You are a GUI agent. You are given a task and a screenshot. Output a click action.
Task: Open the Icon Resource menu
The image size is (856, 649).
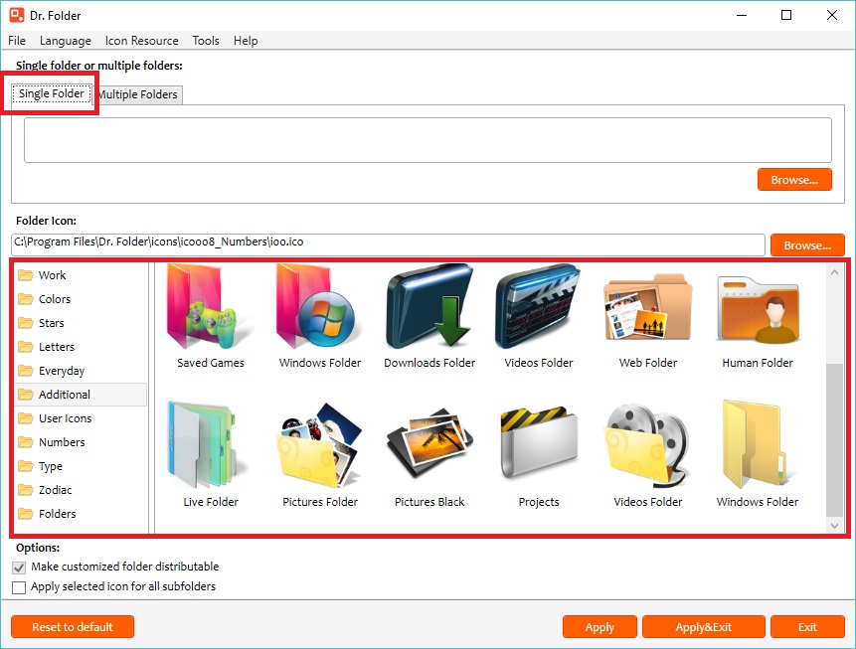pyautogui.click(x=141, y=41)
